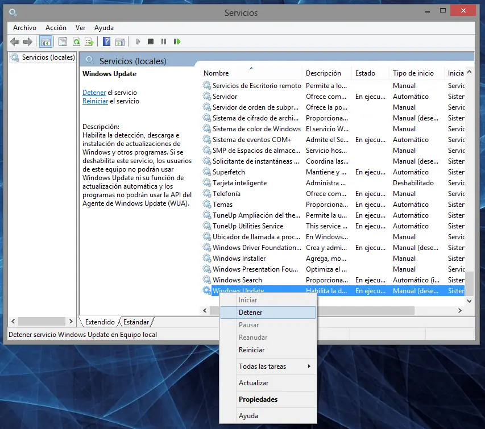Expand Todas las tareas submenu

pyautogui.click(x=268, y=366)
